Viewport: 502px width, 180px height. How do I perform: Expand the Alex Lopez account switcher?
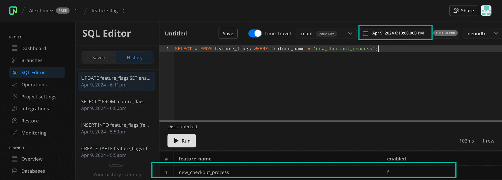click(76, 11)
